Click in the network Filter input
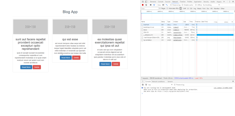The width and height of the screenshot is (235, 116). point(150,9)
